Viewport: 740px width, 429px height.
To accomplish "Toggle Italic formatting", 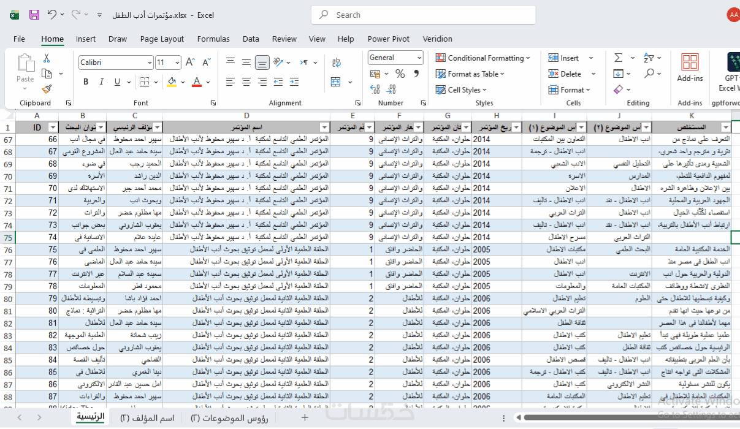I will coord(101,82).
